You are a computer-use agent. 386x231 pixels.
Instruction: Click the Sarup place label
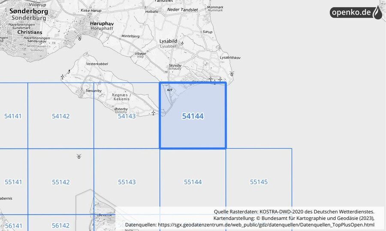click(207, 32)
